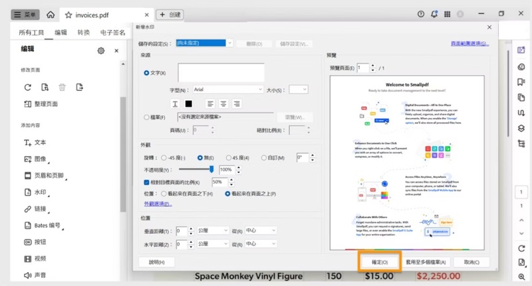Screen dimensions: 532x286
Task: Click into the watermark text input box
Action: tap(221, 72)
